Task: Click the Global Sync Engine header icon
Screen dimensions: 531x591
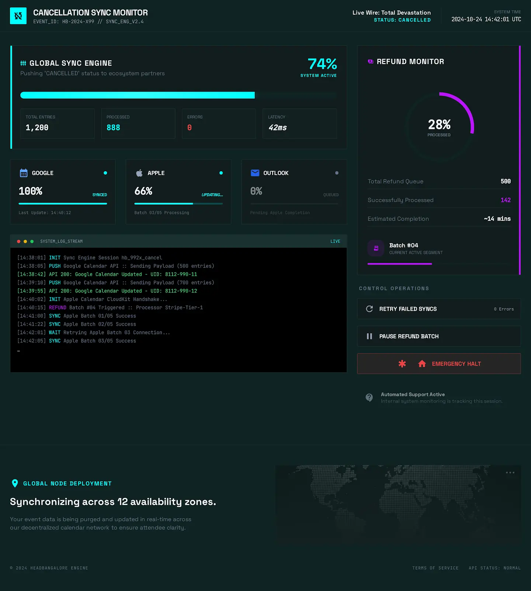Action: point(23,63)
